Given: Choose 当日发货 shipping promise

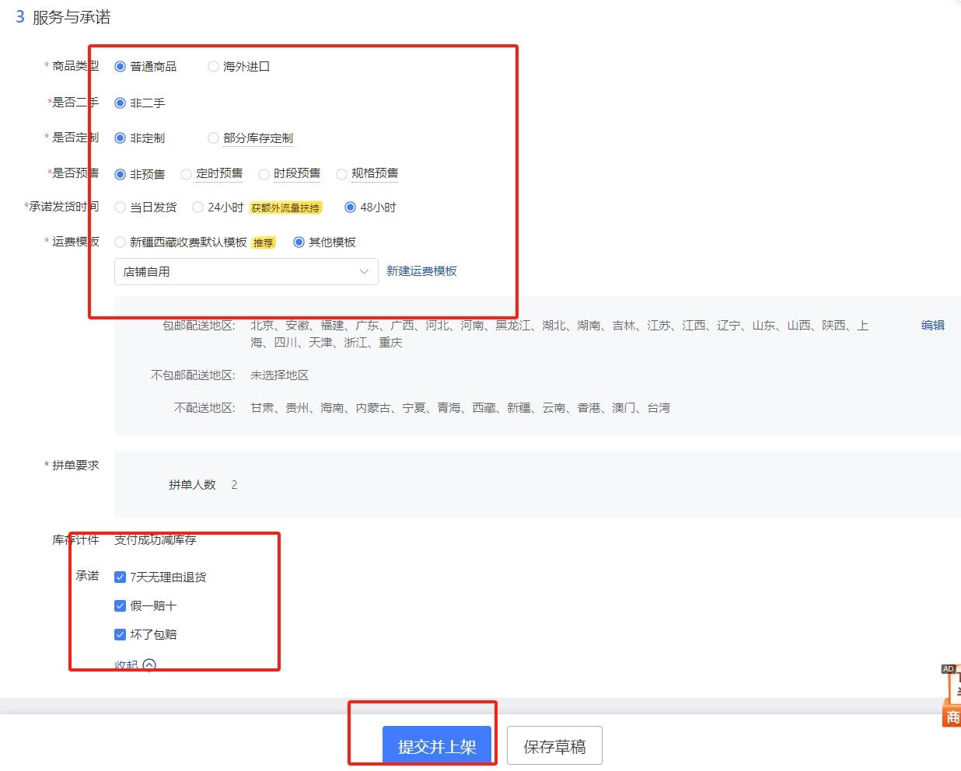Looking at the screenshot, I should point(121,207).
